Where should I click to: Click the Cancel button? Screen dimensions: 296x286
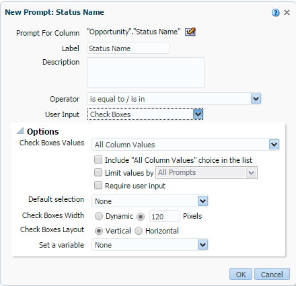(x=272, y=274)
